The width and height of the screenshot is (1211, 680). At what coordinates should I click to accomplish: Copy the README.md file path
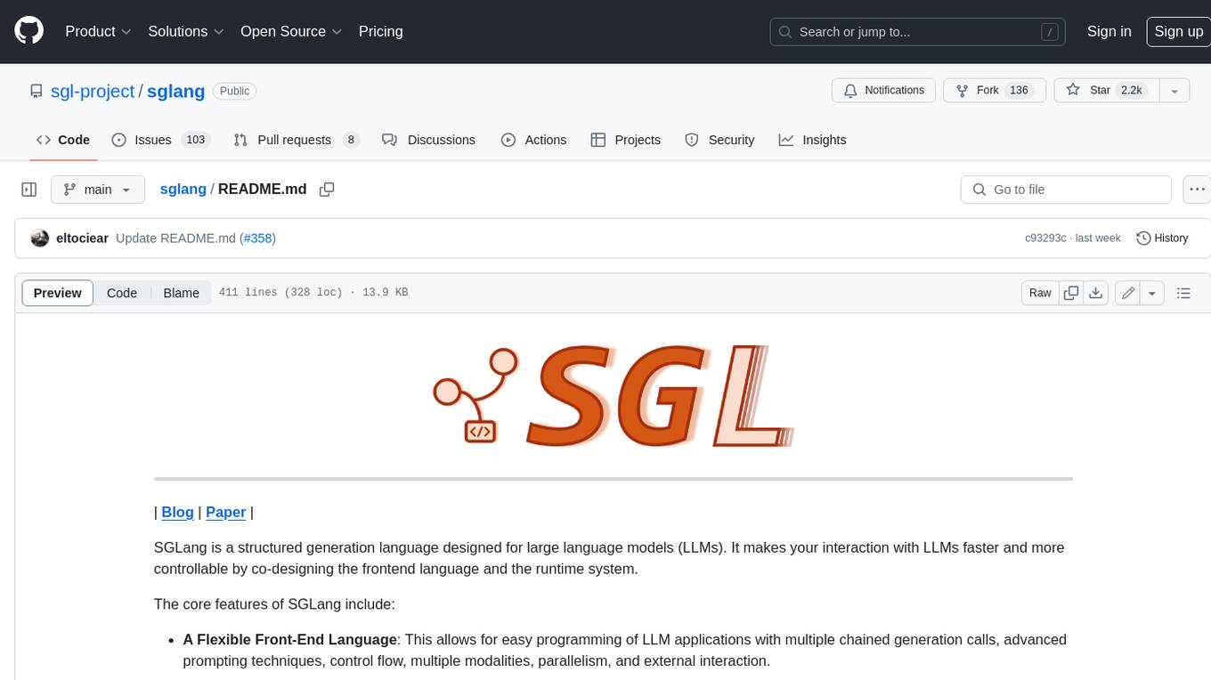pyautogui.click(x=327, y=190)
